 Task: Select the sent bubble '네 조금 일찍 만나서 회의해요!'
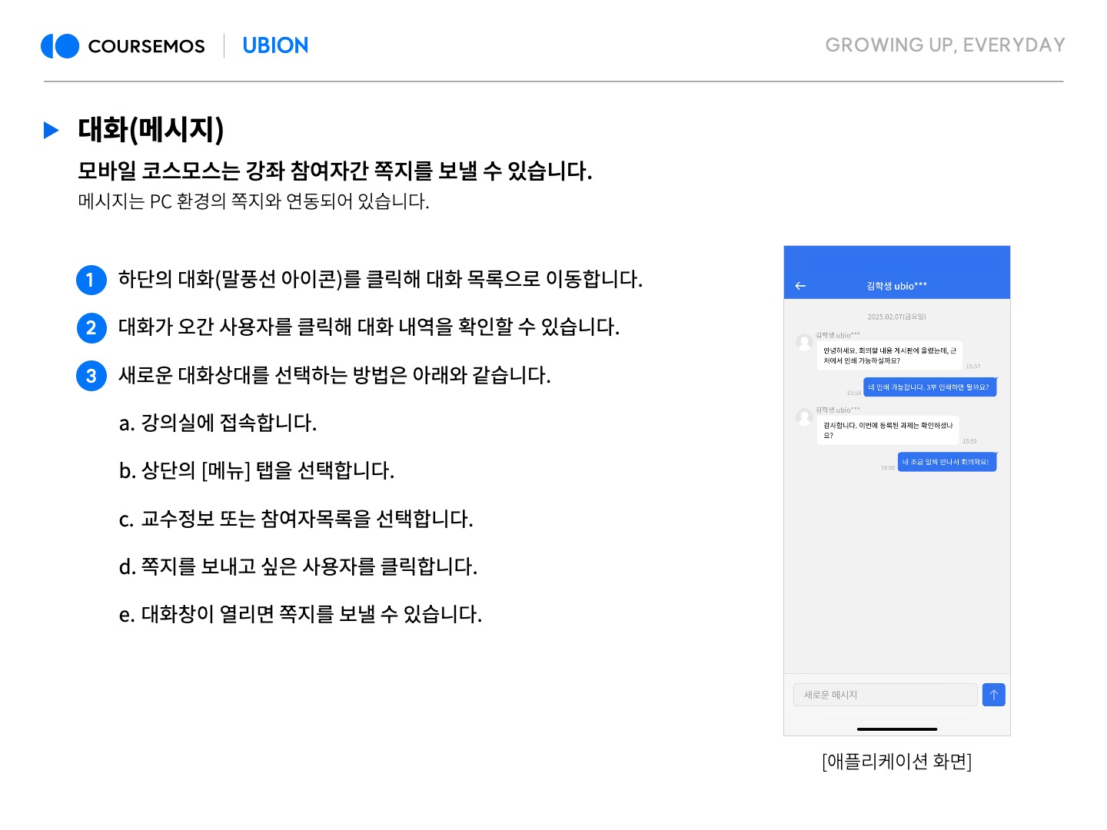click(946, 462)
